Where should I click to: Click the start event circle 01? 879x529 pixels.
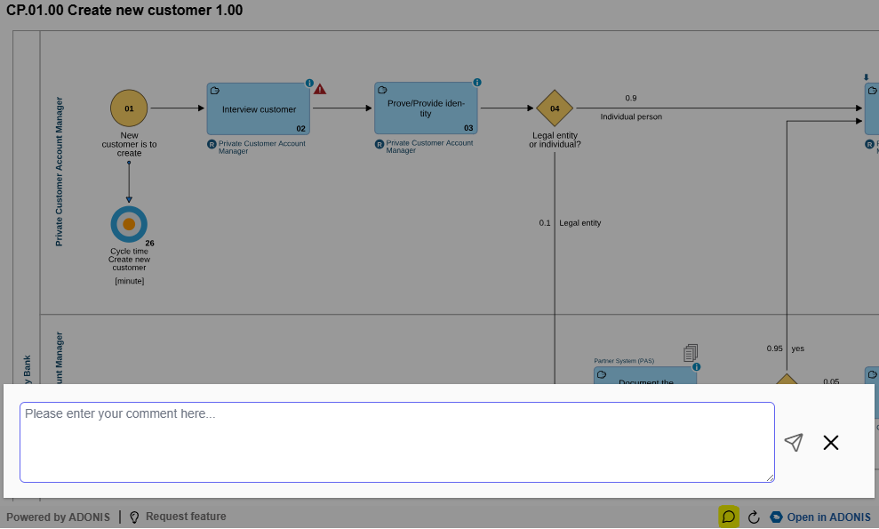[x=129, y=108]
